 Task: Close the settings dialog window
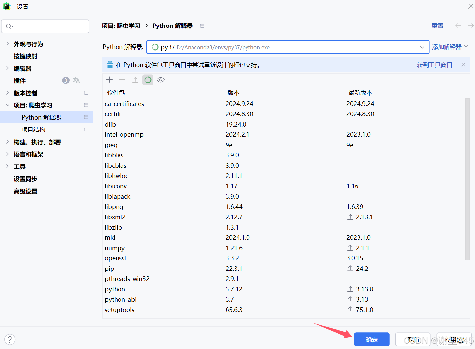coord(471,6)
